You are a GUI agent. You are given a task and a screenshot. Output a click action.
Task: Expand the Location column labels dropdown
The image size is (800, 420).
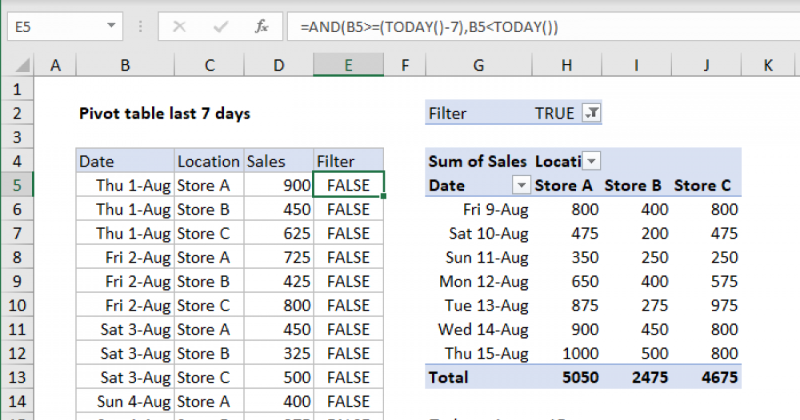pos(591,161)
